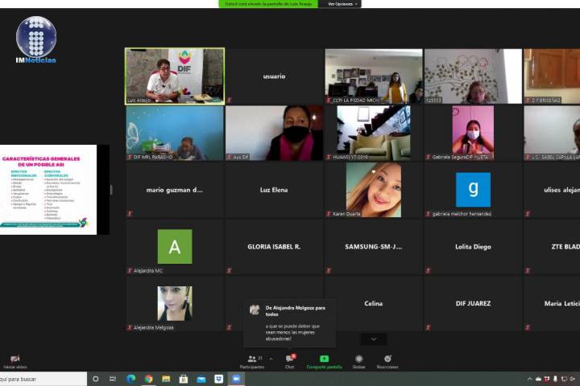Image resolution: width=580 pixels, height=386 pixels.
Task: Select Luis Araujo's video tile
Action: pos(175,76)
